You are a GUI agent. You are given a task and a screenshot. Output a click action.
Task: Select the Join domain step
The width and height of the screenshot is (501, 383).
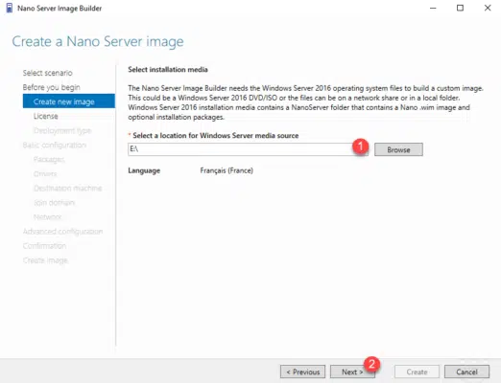point(54,203)
